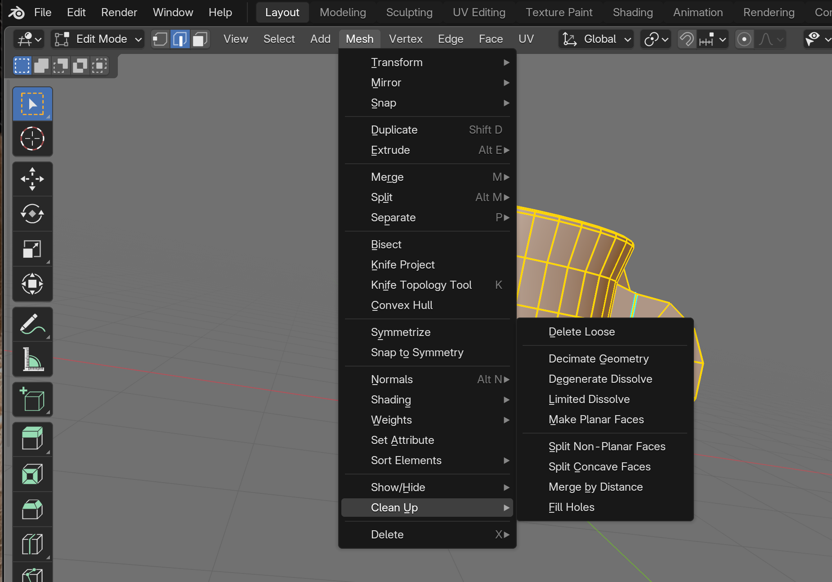Set selection mode to Intersect

tap(99, 66)
